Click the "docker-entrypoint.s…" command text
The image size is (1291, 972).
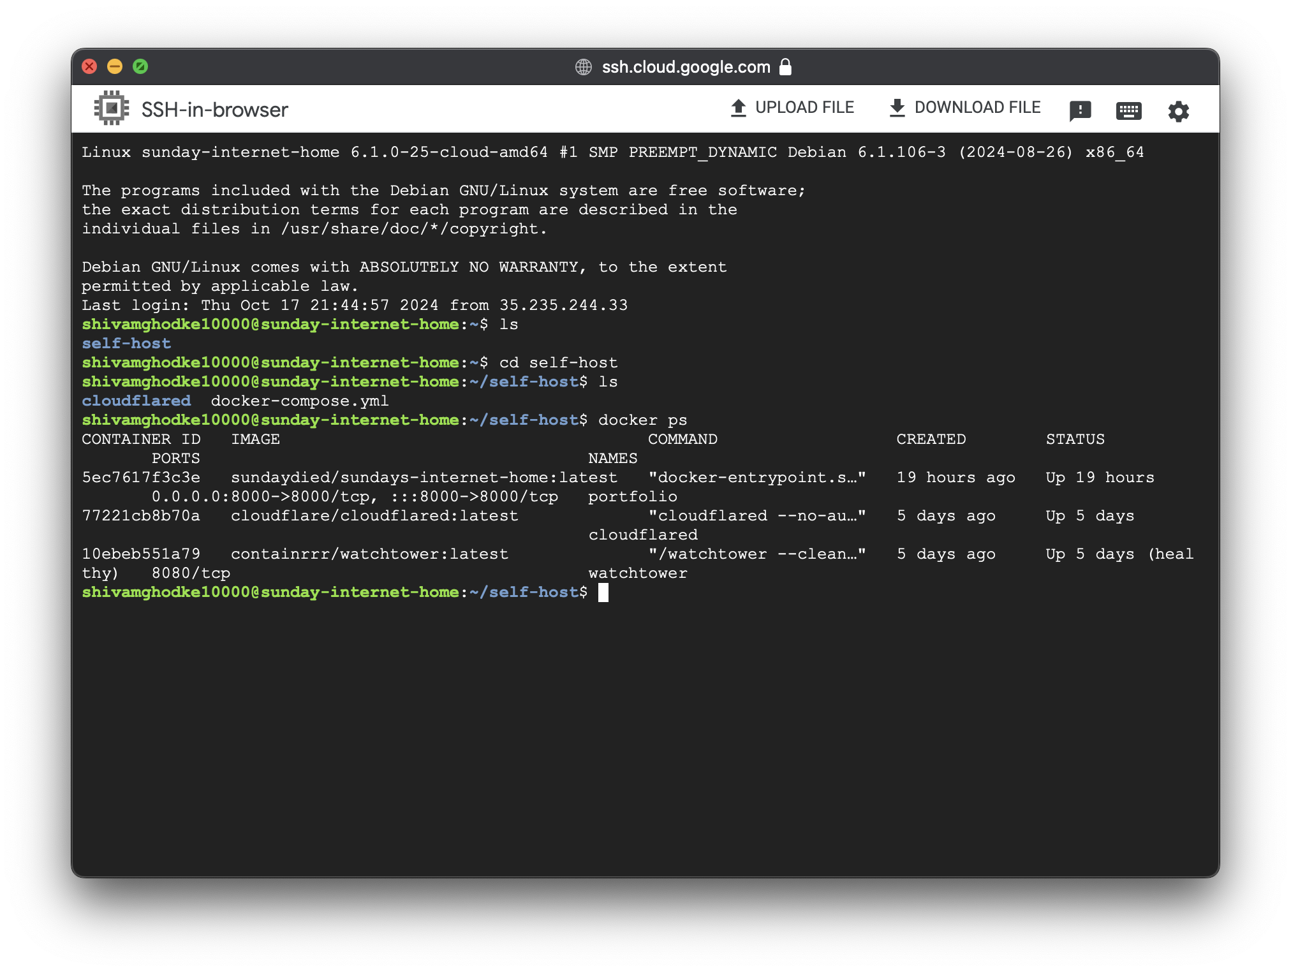point(757,478)
